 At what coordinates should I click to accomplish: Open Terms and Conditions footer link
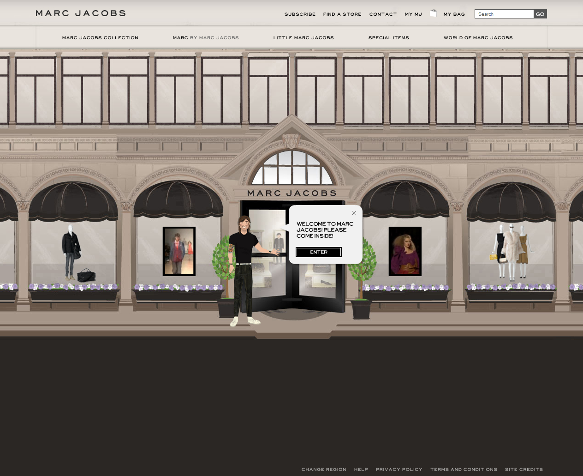pyautogui.click(x=464, y=470)
